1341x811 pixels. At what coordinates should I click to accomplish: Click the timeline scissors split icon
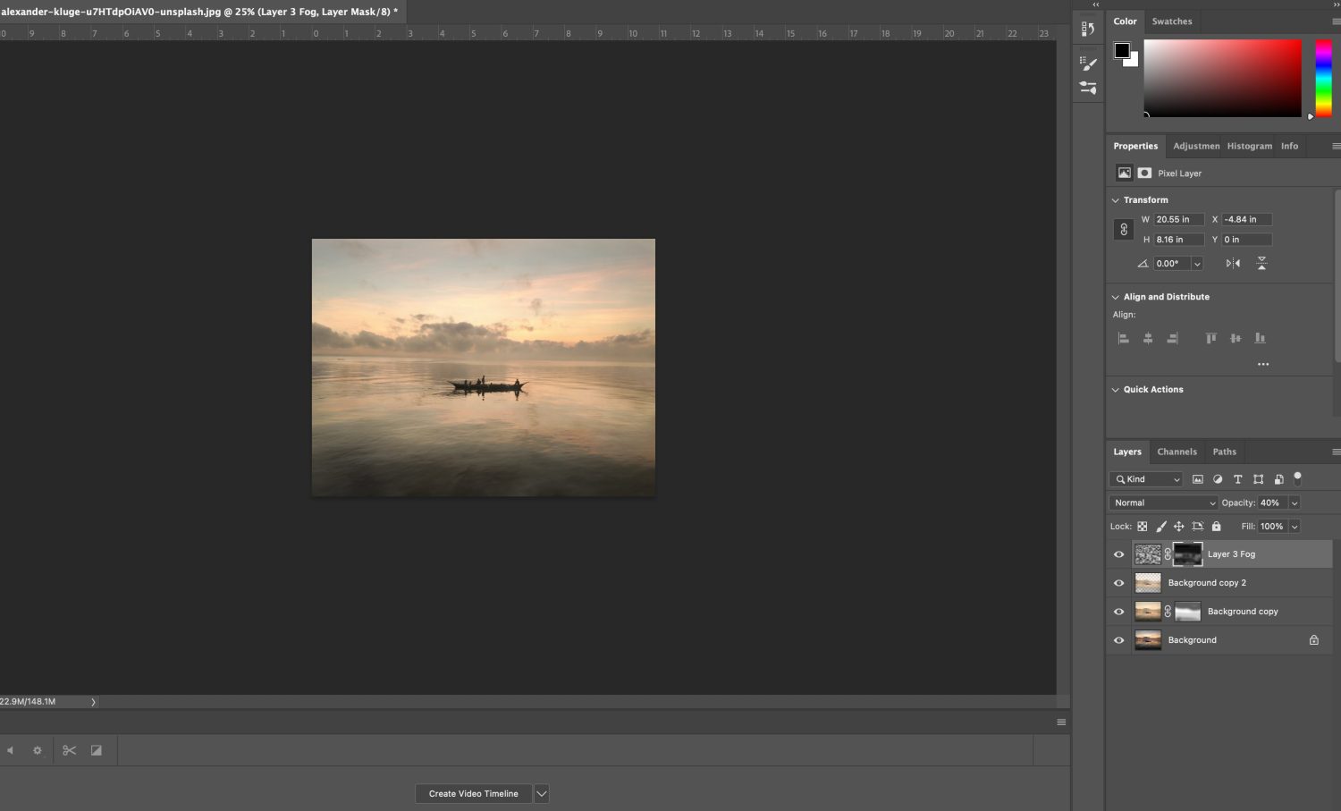pyautogui.click(x=69, y=750)
